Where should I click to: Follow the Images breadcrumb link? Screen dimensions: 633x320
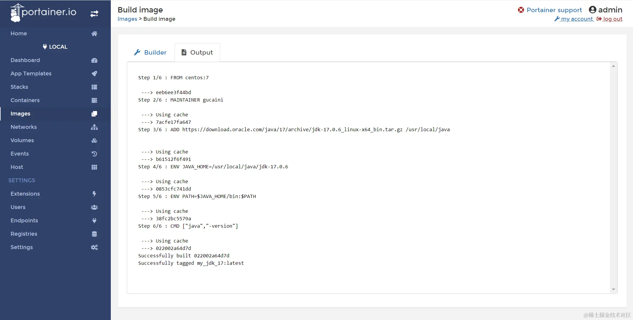coord(127,19)
